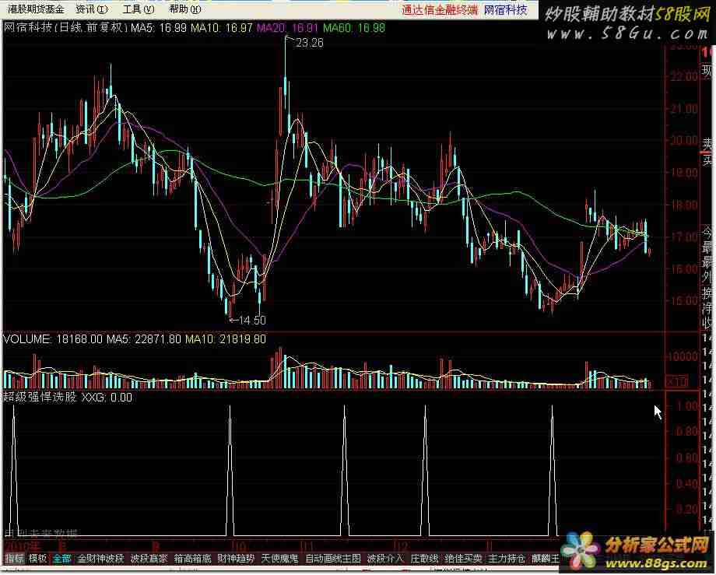The height and width of the screenshot is (575, 716).
Task: Click the 14.50 low price marker
Action: pyautogui.click(x=252, y=321)
